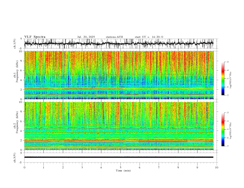This screenshot has width=244, height=188.
Task: Click the ch.2 PSD color bar
Action: pos(223,129)
